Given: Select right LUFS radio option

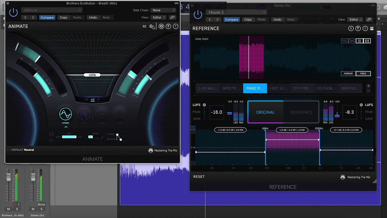Looking at the screenshot, I should click(361, 105).
